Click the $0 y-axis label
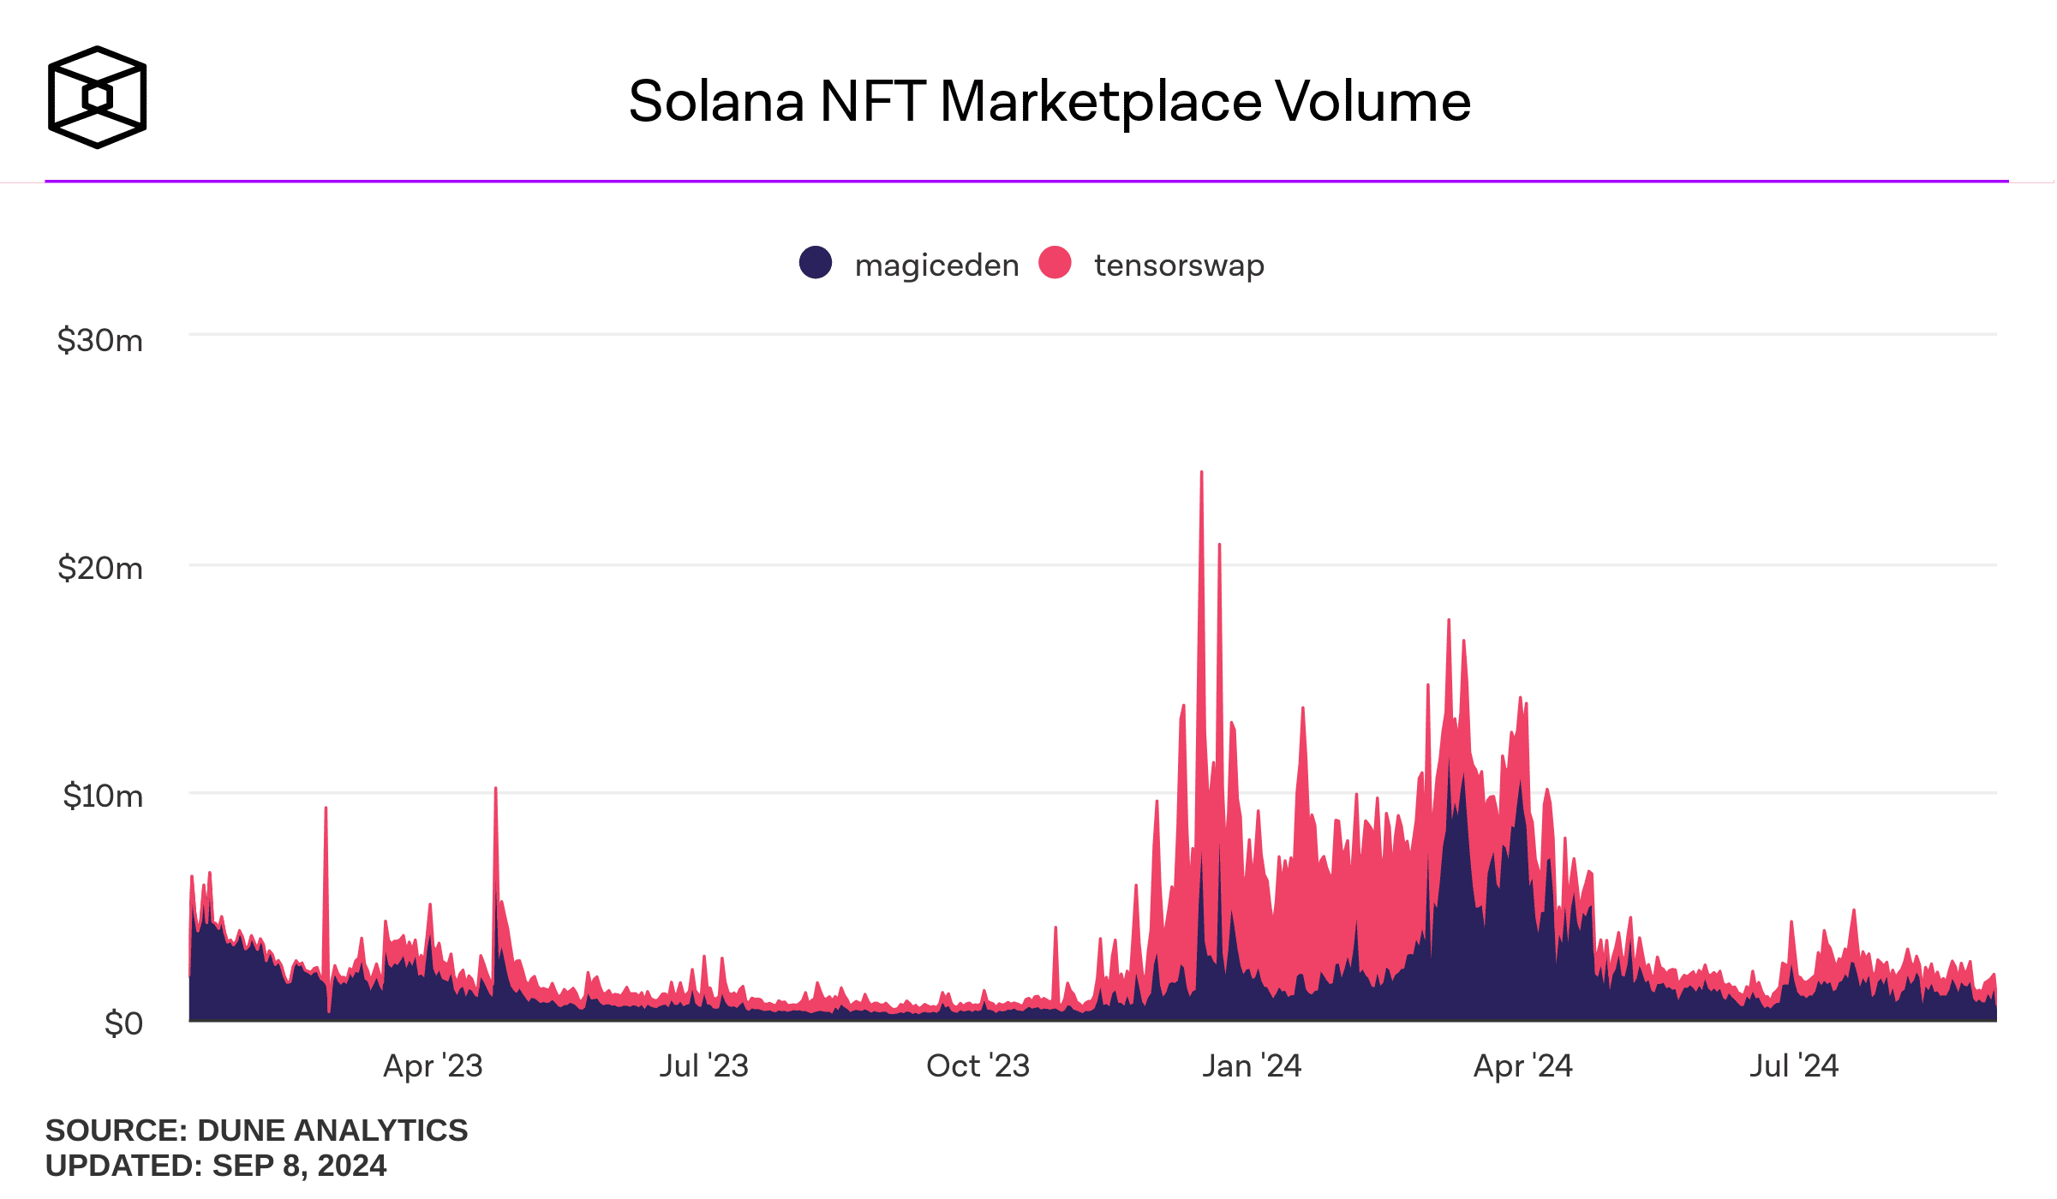The height and width of the screenshot is (1199, 2057). point(123,1023)
